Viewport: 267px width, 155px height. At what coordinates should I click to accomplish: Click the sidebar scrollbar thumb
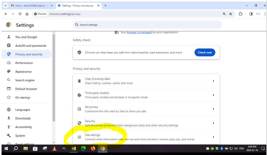(x=54, y=78)
